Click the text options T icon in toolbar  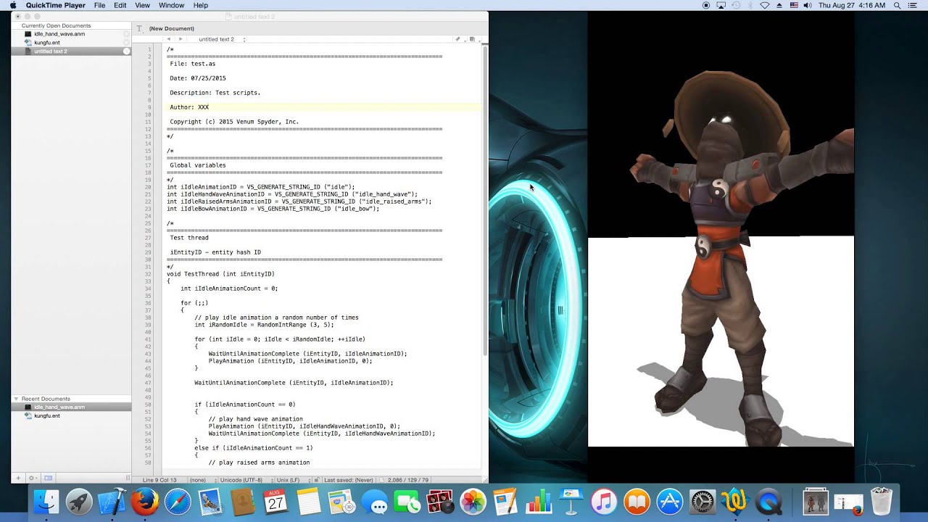pyautogui.click(x=140, y=28)
